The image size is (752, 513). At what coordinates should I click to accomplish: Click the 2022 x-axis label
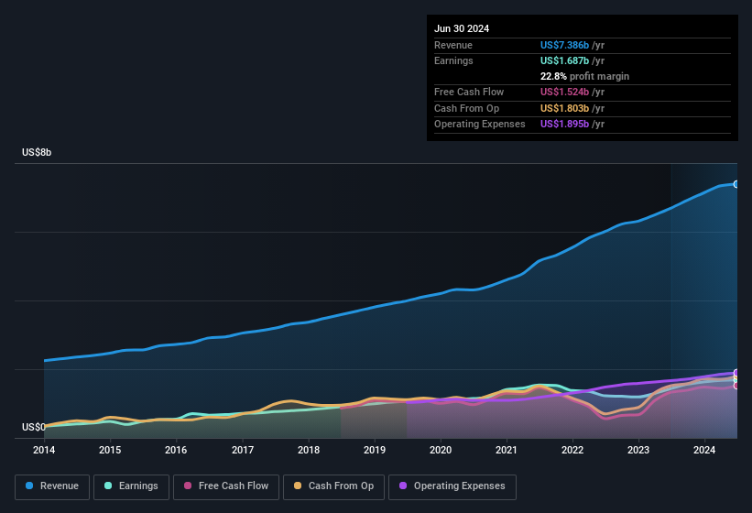click(x=572, y=450)
